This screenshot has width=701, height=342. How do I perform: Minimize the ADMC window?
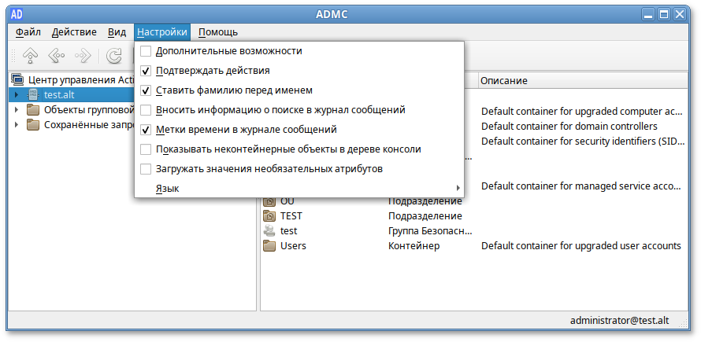(649, 15)
